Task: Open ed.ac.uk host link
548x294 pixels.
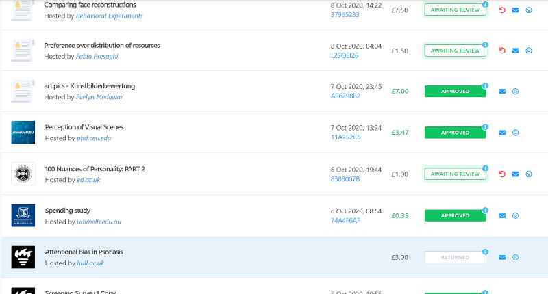Action: [88, 180]
